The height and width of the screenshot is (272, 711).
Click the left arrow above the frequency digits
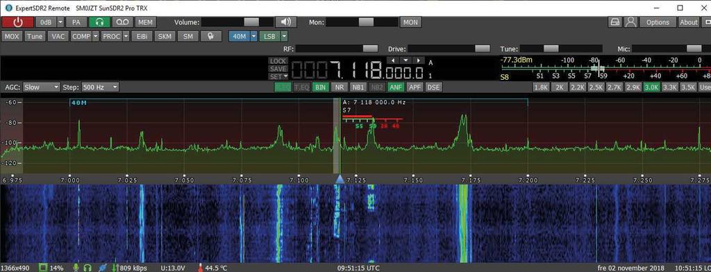(x=393, y=60)
